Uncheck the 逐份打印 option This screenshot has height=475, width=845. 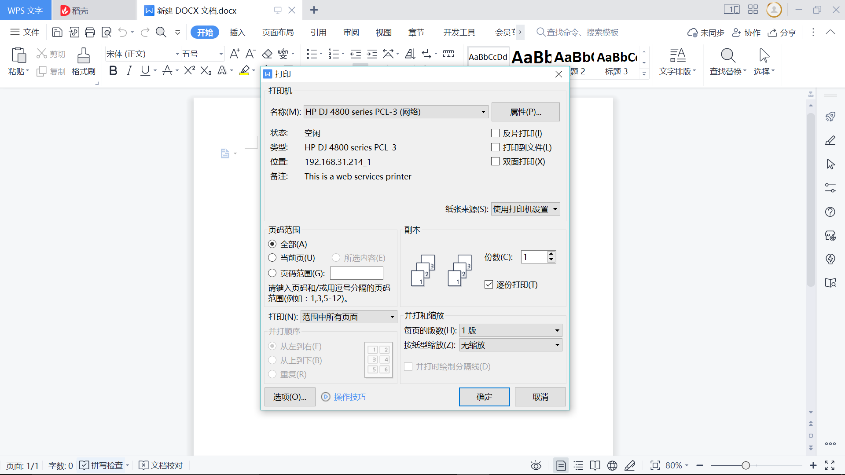(489, 284)
